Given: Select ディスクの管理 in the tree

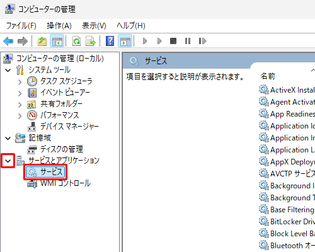Looking at the screenshot, I should [62, 149].
